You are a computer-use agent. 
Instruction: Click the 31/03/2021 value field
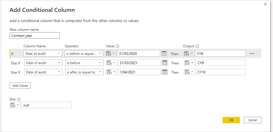click(x=139, y=63)
